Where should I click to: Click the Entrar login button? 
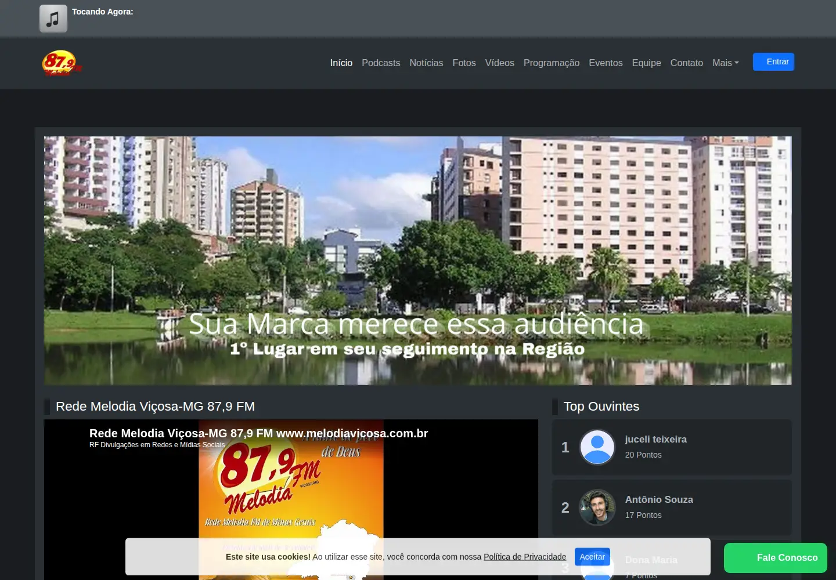point(773,61)
